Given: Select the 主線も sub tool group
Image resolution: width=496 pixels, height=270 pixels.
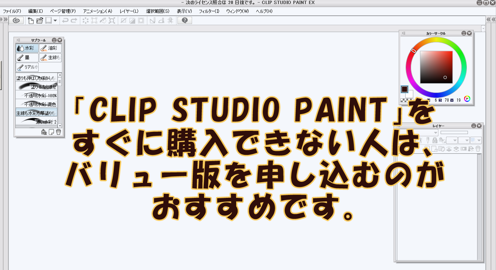Looking at the screenshot, I should pyautogui.click(x=50, y=58).
